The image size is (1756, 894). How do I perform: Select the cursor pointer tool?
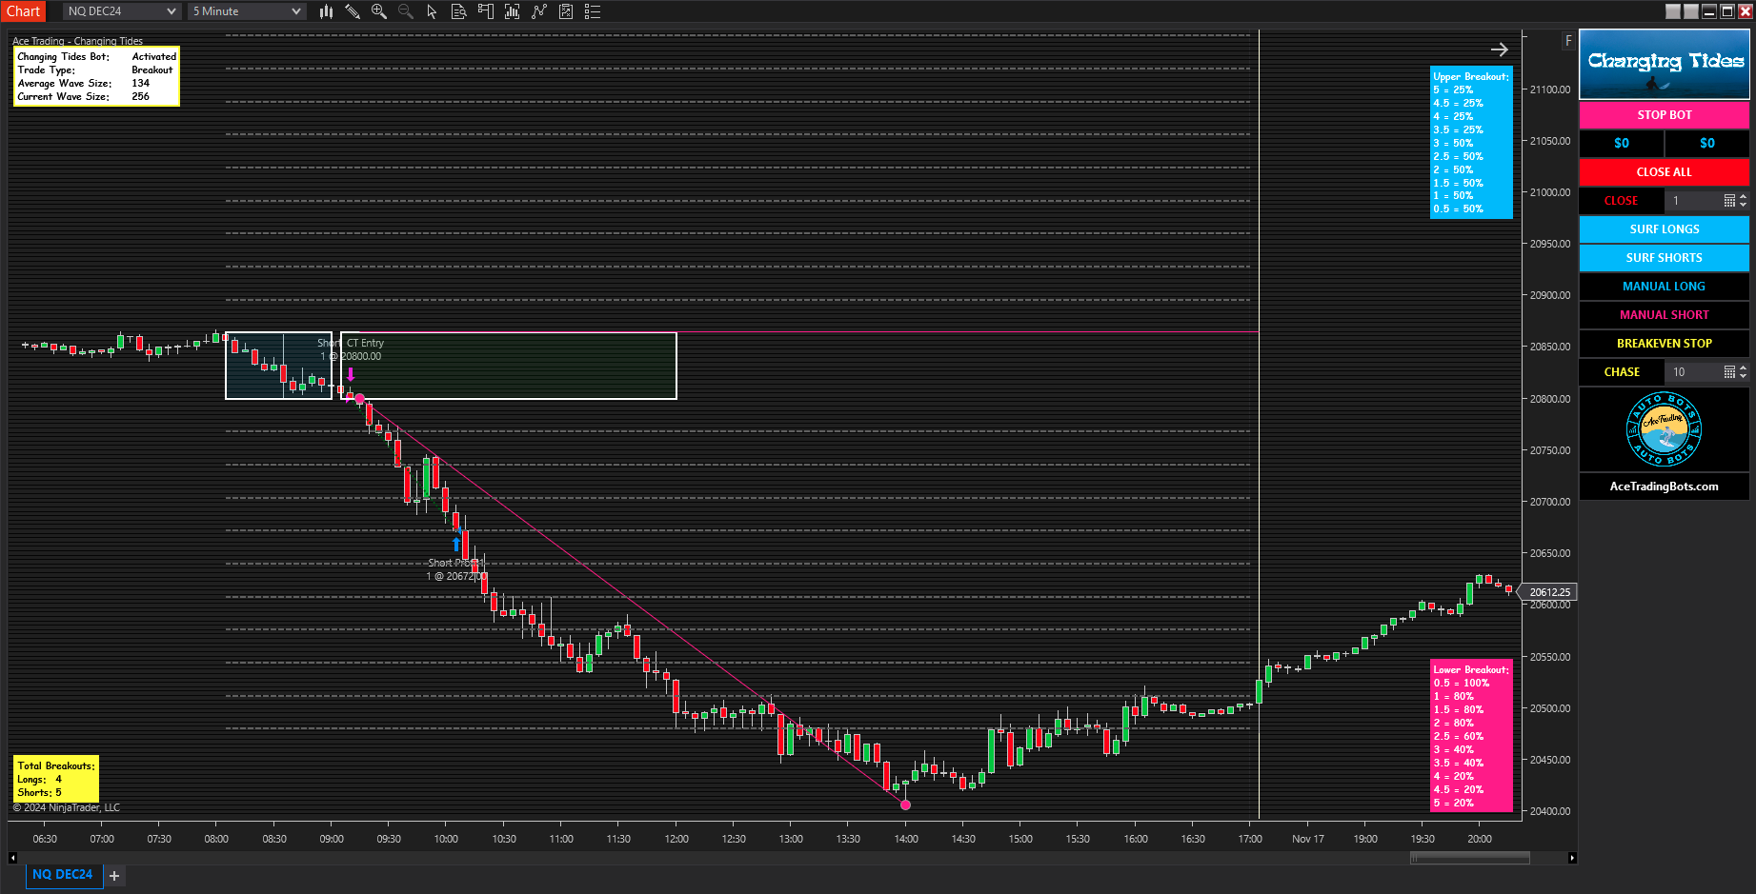pyautogui.click(x=432, y=11)
